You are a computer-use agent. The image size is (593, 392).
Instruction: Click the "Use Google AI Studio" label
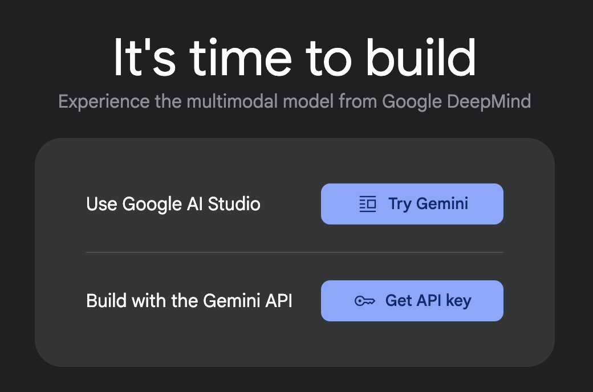[x=173, y=204]
